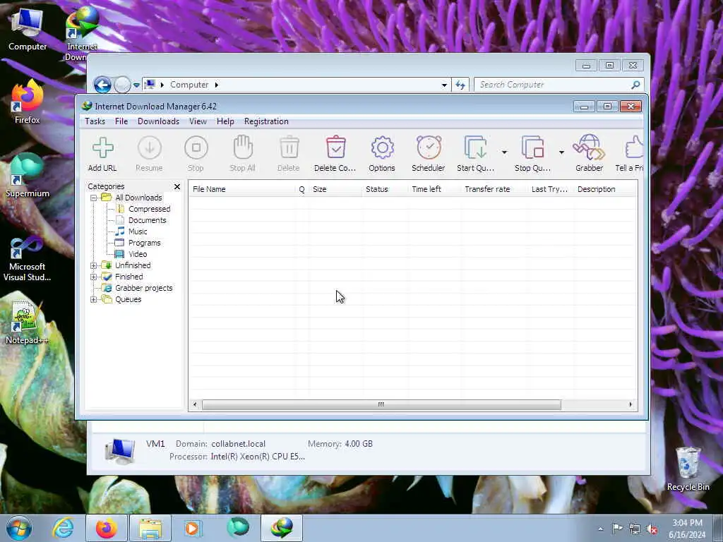The image size is (723, 542).
Task: Open the Notepad++ desktop shortcut
Action: [28, 322]
